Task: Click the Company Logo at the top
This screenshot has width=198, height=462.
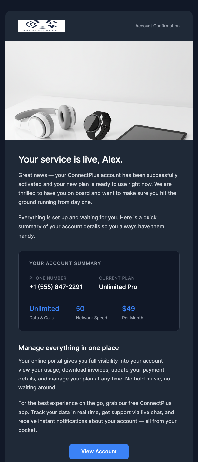Action: (x=41, y=25)
